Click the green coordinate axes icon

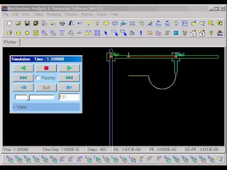[123, 24]
